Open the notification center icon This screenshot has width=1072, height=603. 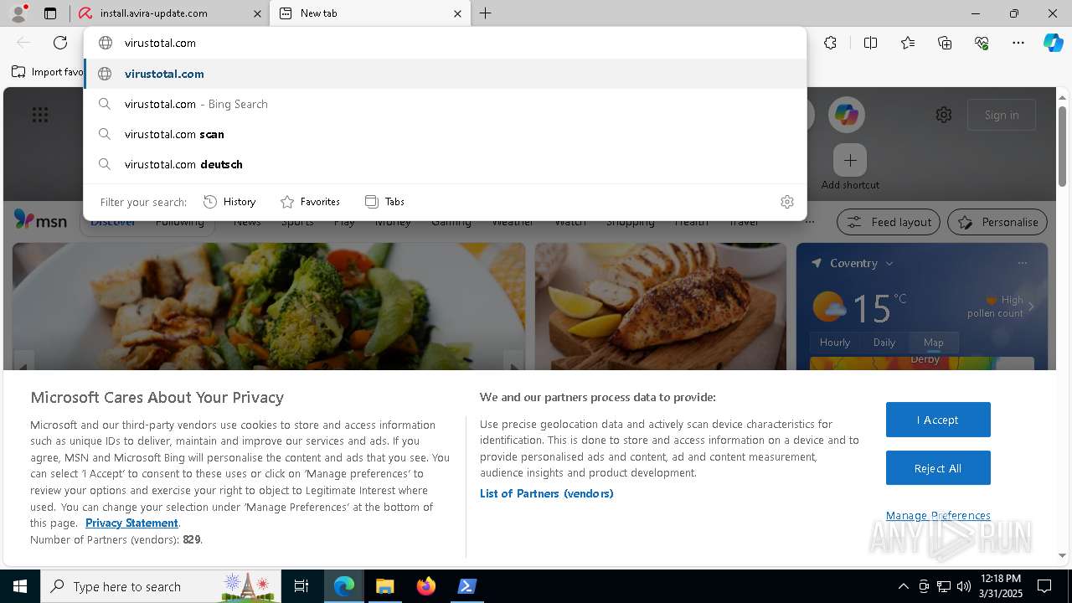1044,586
